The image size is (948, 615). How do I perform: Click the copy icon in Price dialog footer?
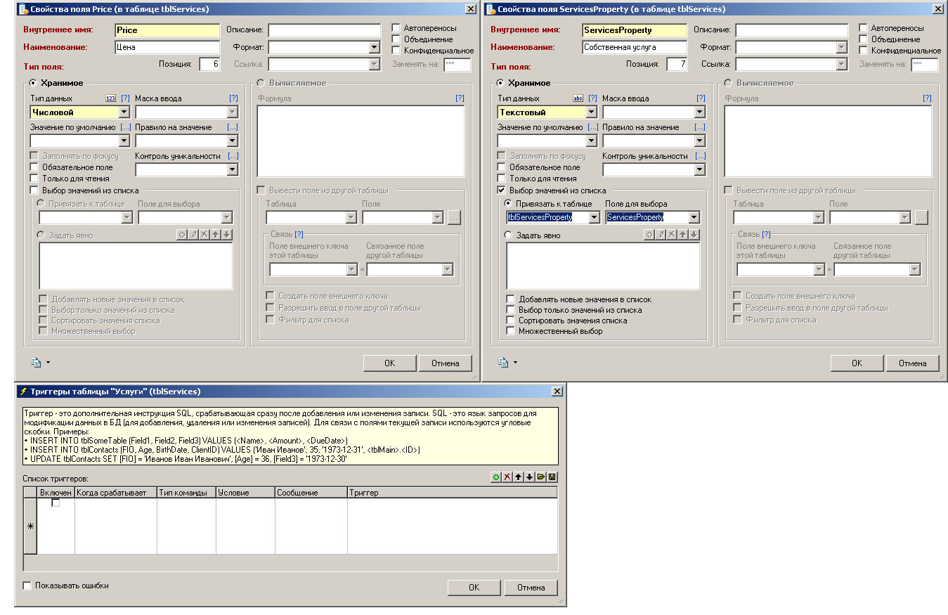(x=36, y=363)
